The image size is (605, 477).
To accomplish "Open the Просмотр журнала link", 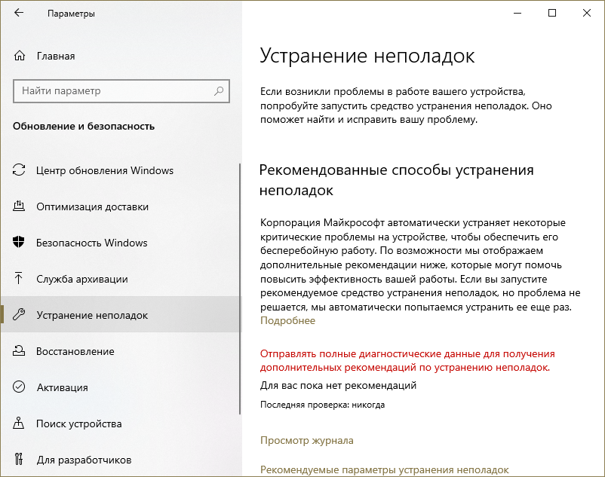I will pyautogui.click(x=306, y=440).
